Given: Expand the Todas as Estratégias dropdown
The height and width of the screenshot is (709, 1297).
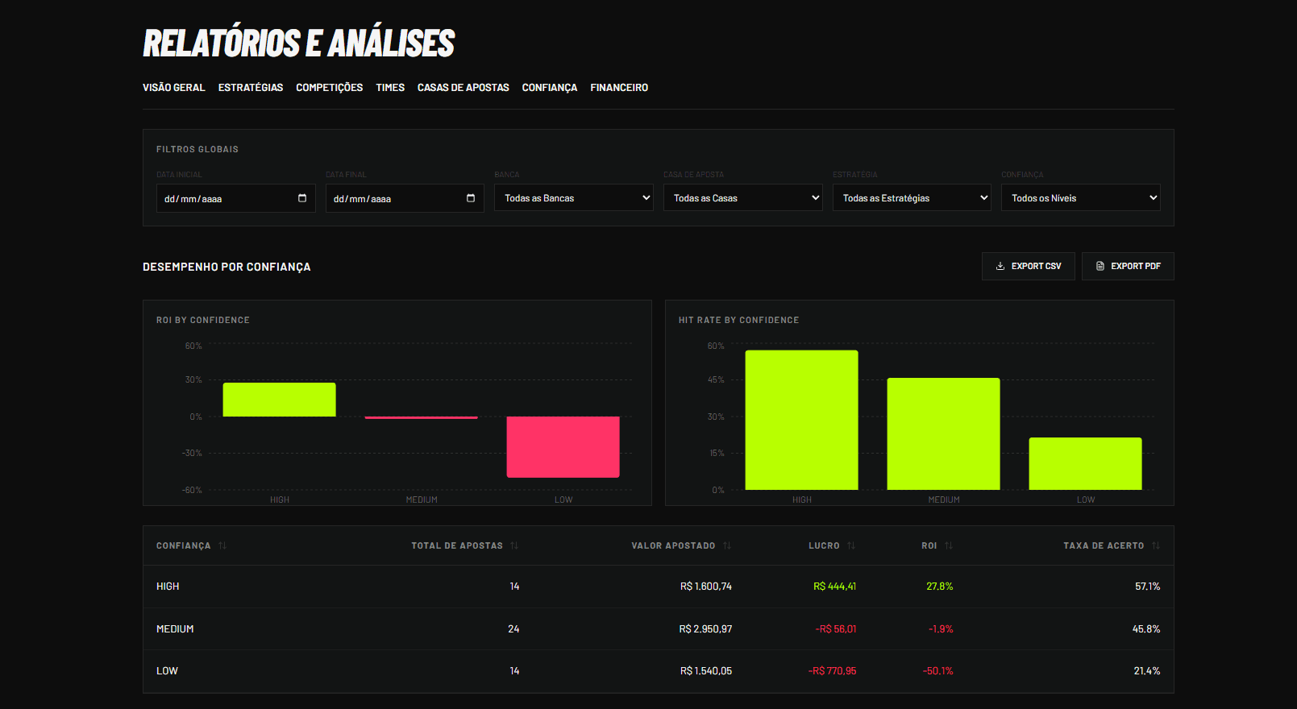Looking at the screenshot, I should coord(912,198).
